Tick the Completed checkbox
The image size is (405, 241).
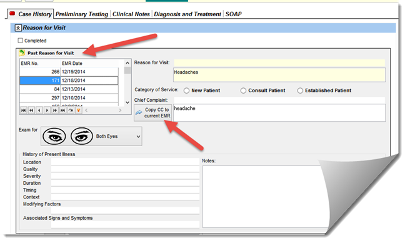coord(21,41)
